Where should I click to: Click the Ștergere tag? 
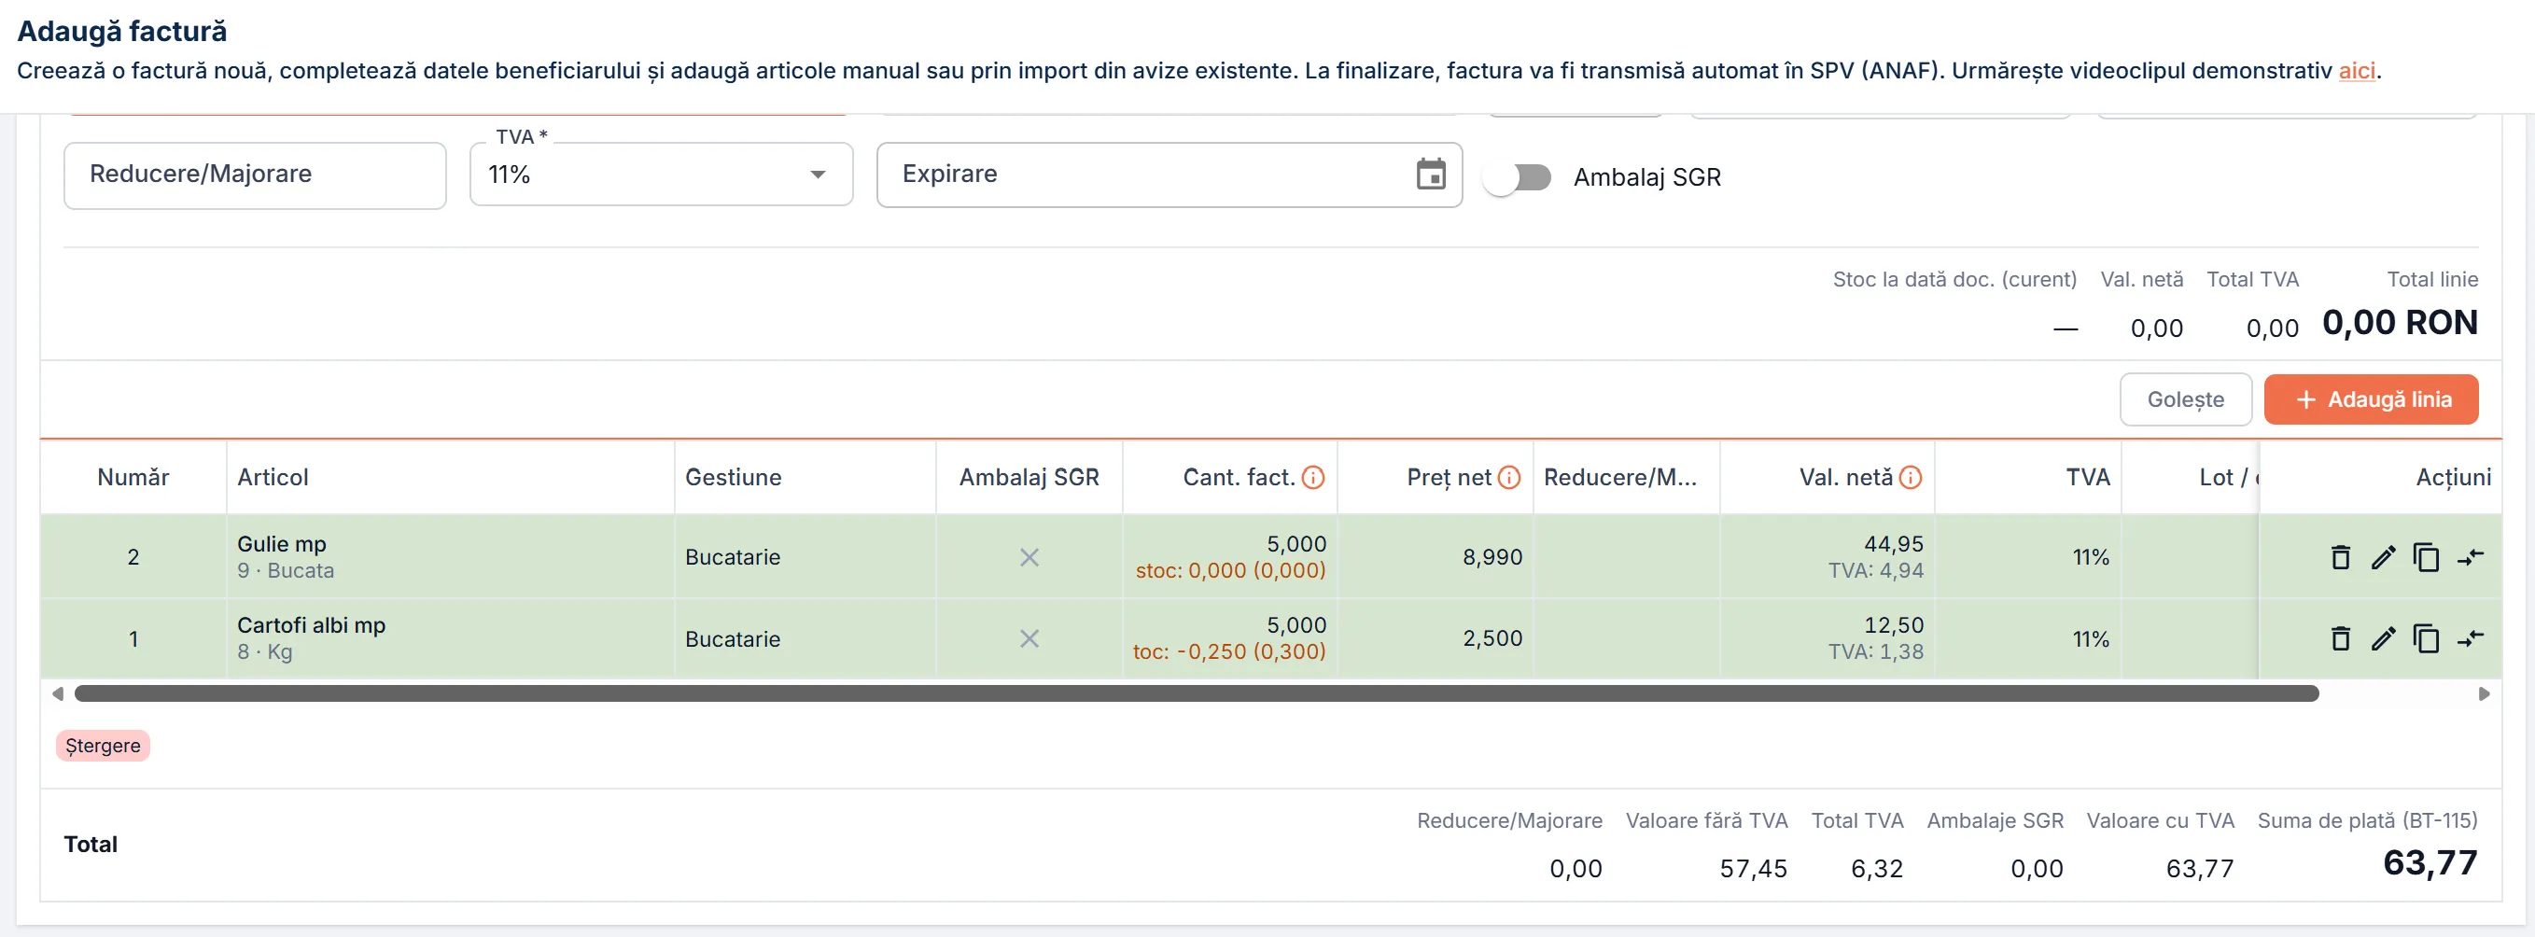(x=104, y=746)
